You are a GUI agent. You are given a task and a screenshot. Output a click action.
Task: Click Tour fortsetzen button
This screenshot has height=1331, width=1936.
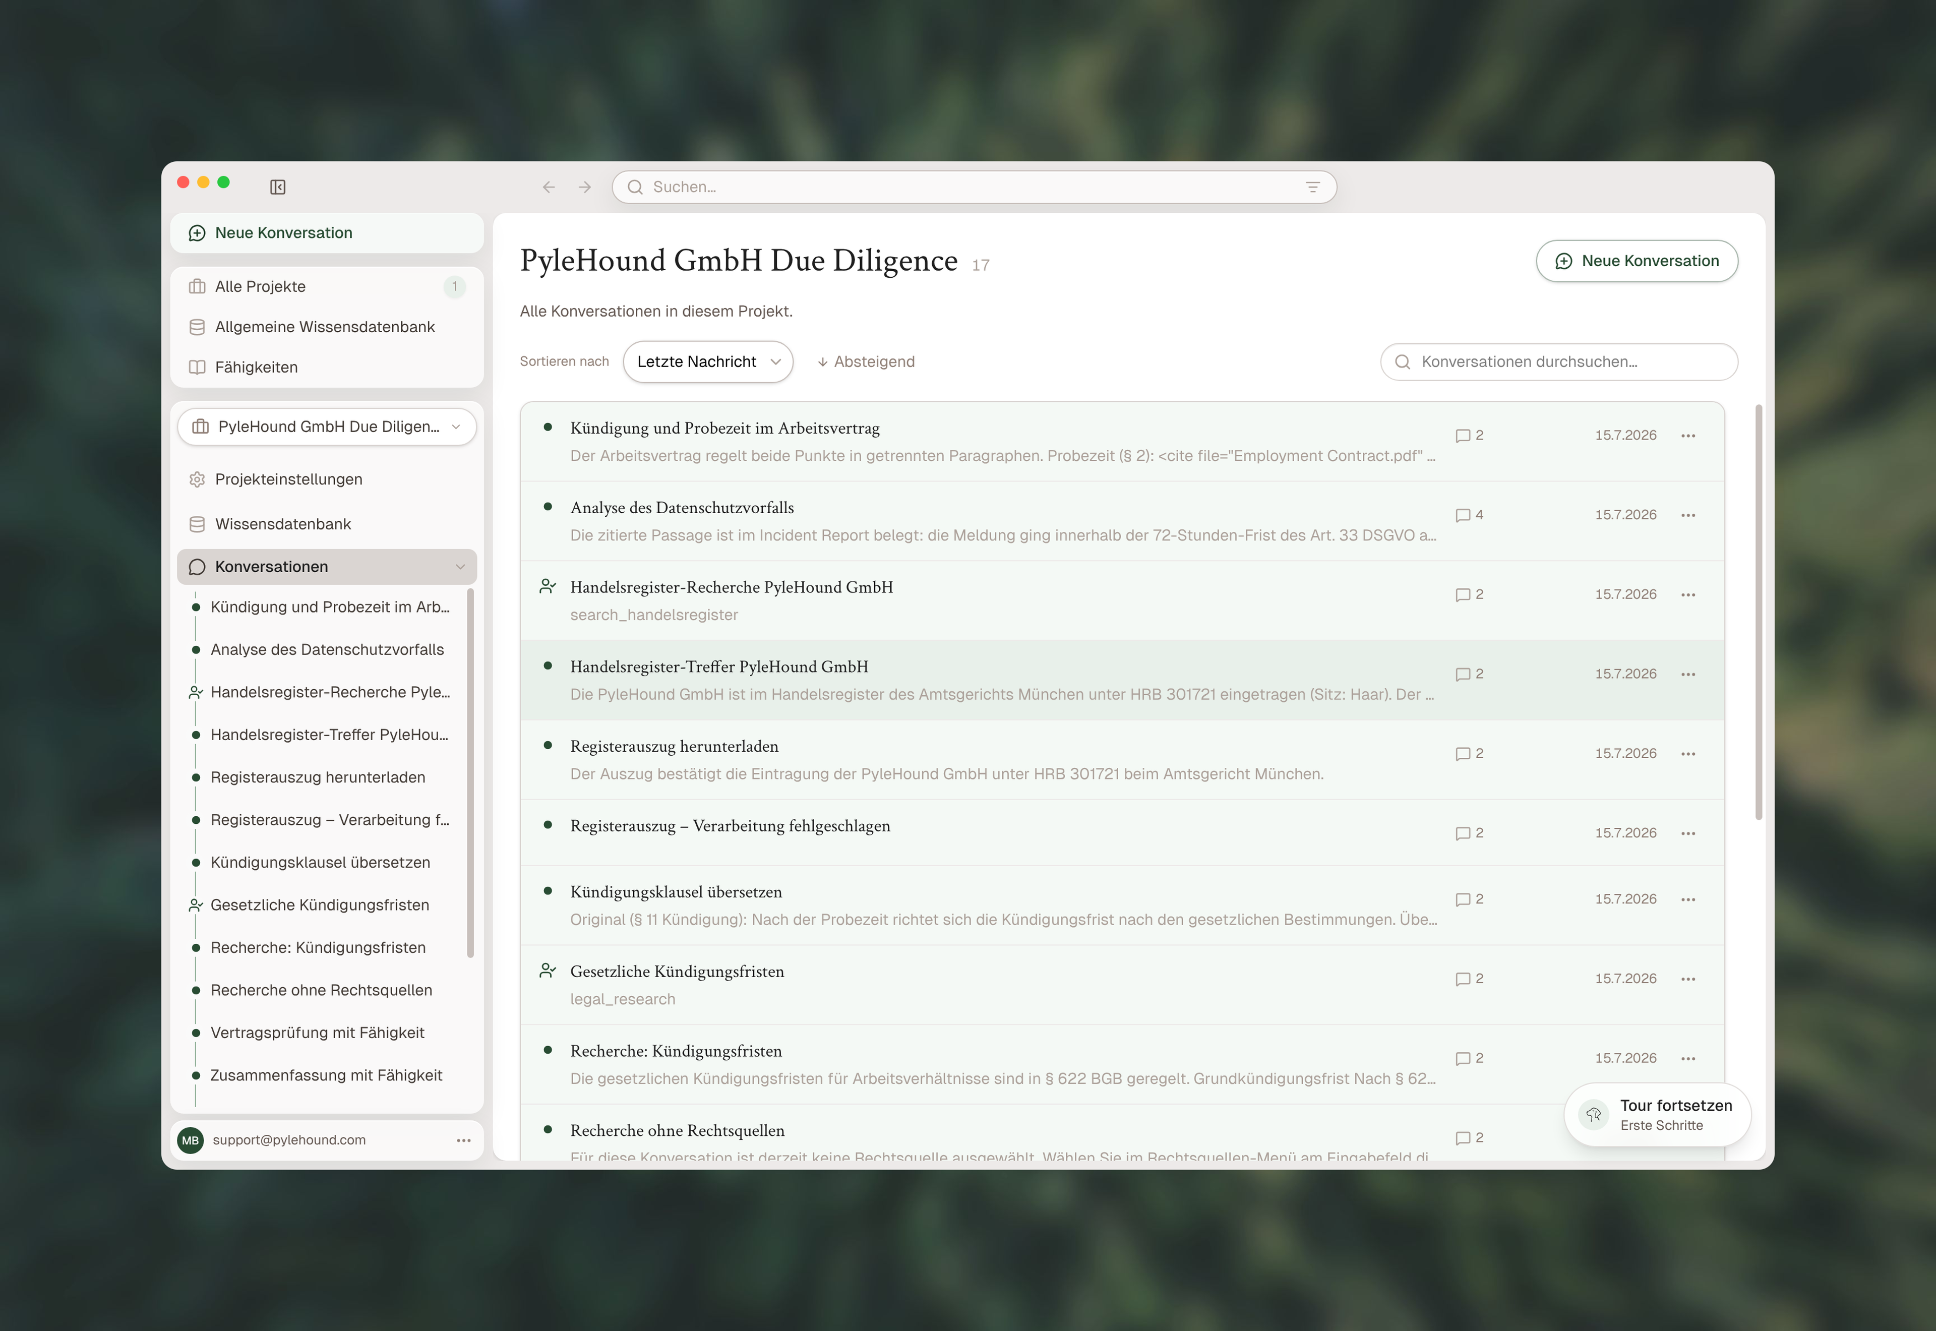click(x=1657, y=1115)
